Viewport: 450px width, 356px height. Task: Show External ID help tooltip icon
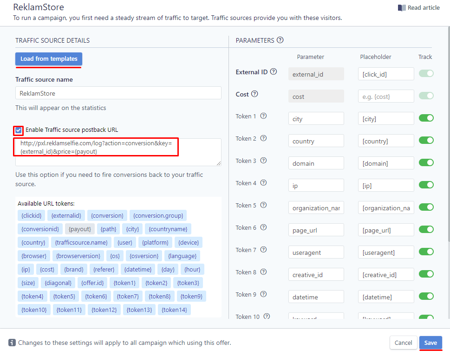(274, 72)
